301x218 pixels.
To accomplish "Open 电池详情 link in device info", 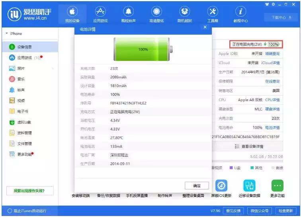I will point(272,128).
